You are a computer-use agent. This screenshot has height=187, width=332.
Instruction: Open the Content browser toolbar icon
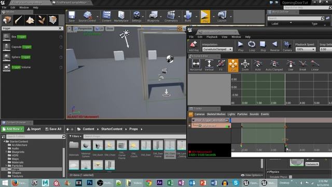(x=106, y=17)
